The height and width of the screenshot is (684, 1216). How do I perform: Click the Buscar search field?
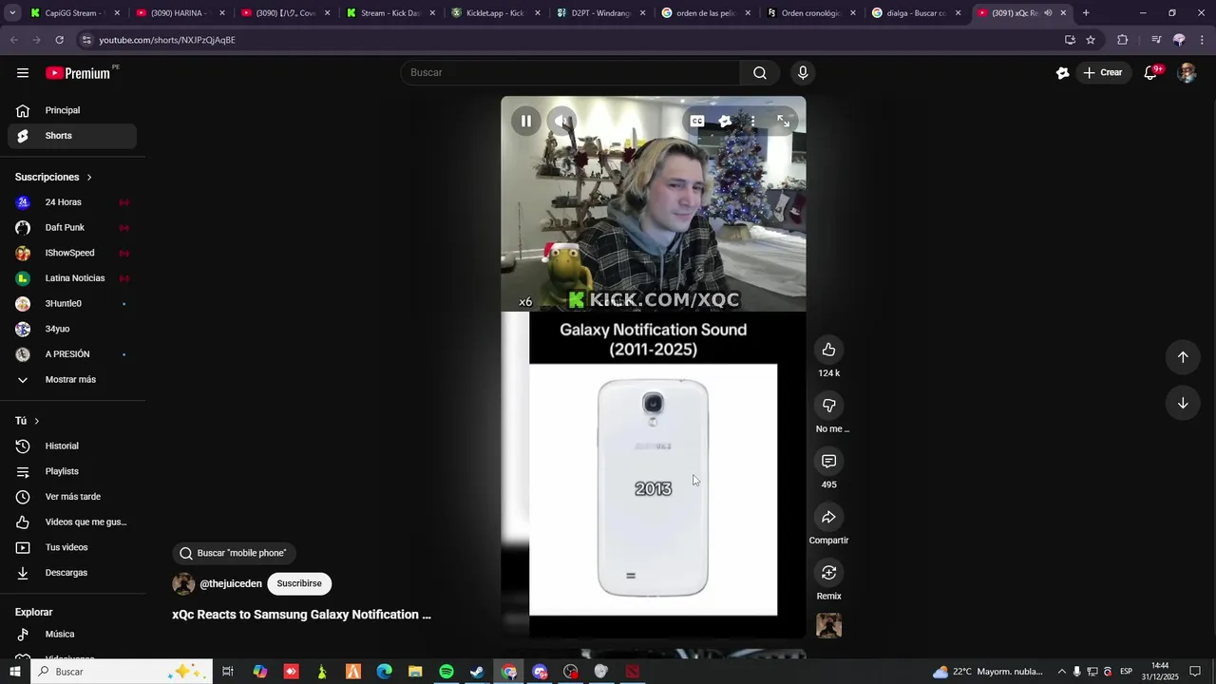(x=570, y=73)
